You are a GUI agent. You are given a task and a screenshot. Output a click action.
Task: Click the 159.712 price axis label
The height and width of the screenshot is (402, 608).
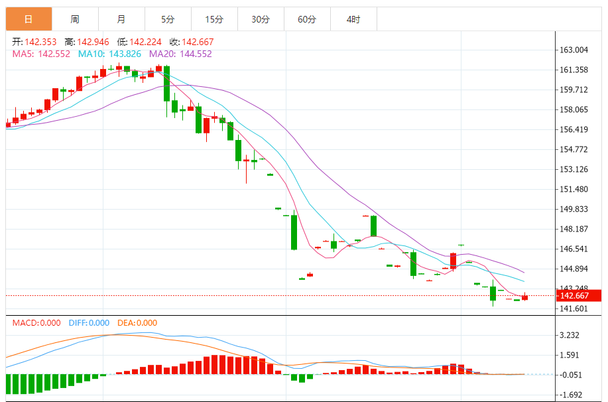click(574, 90)
